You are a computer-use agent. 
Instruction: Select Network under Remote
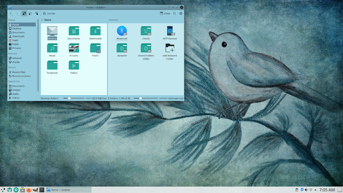(22, 58)
